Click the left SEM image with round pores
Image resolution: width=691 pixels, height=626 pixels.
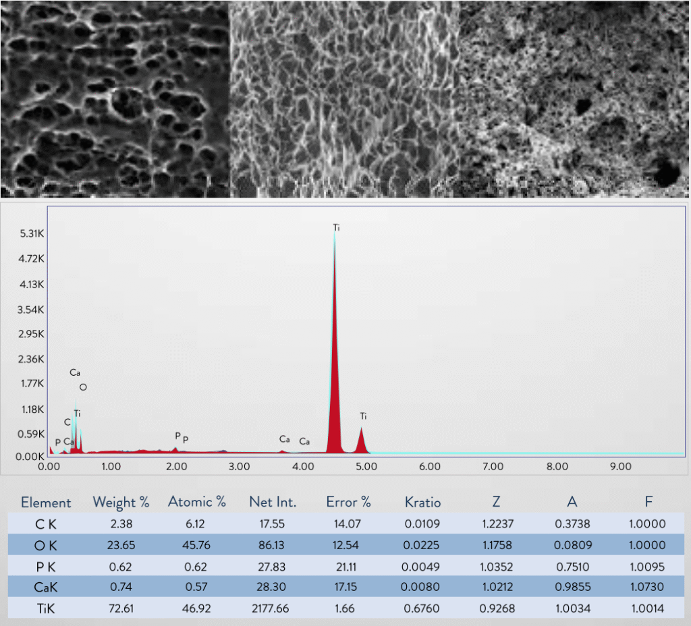pos(115,98)
